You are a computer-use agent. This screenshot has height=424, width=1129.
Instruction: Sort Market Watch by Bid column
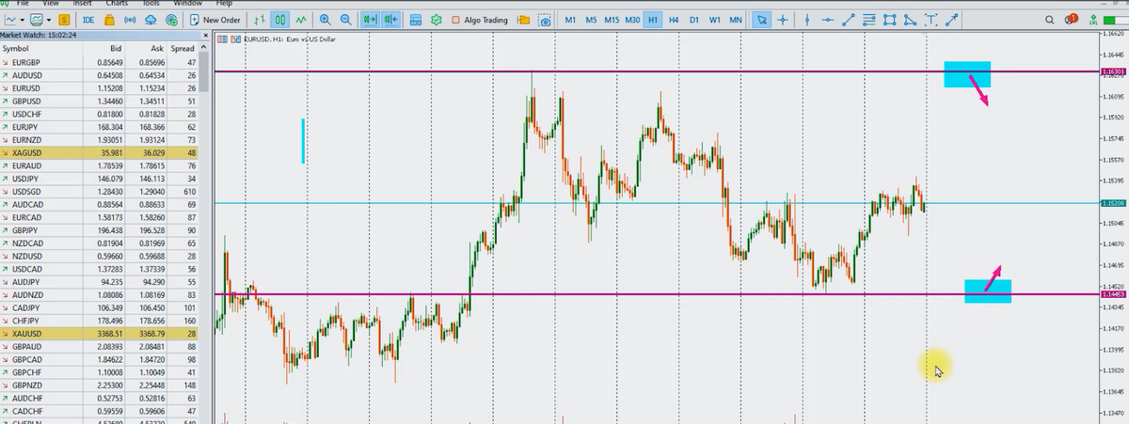tap(102, 48)
